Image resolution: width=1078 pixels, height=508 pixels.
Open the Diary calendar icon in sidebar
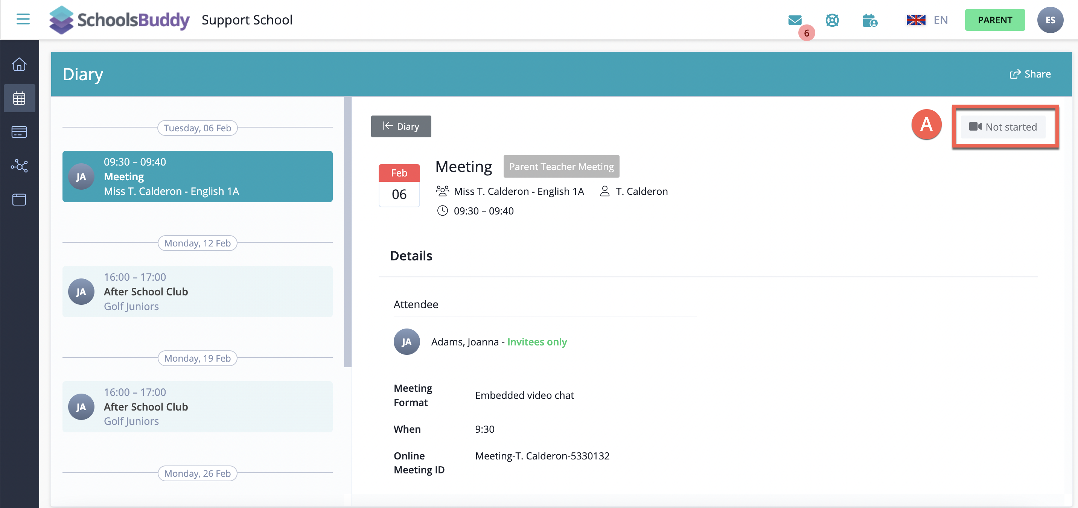click(x=19, y=98)
